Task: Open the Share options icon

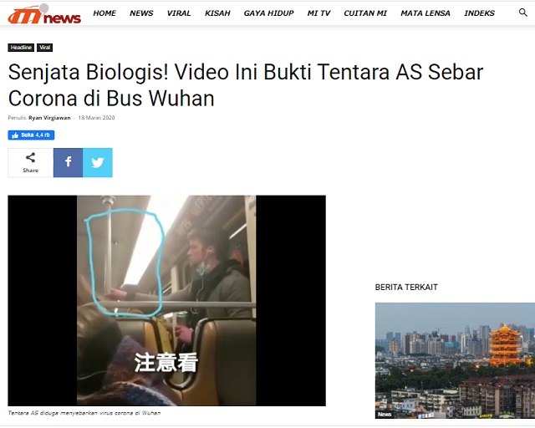Action: point(30,162)
